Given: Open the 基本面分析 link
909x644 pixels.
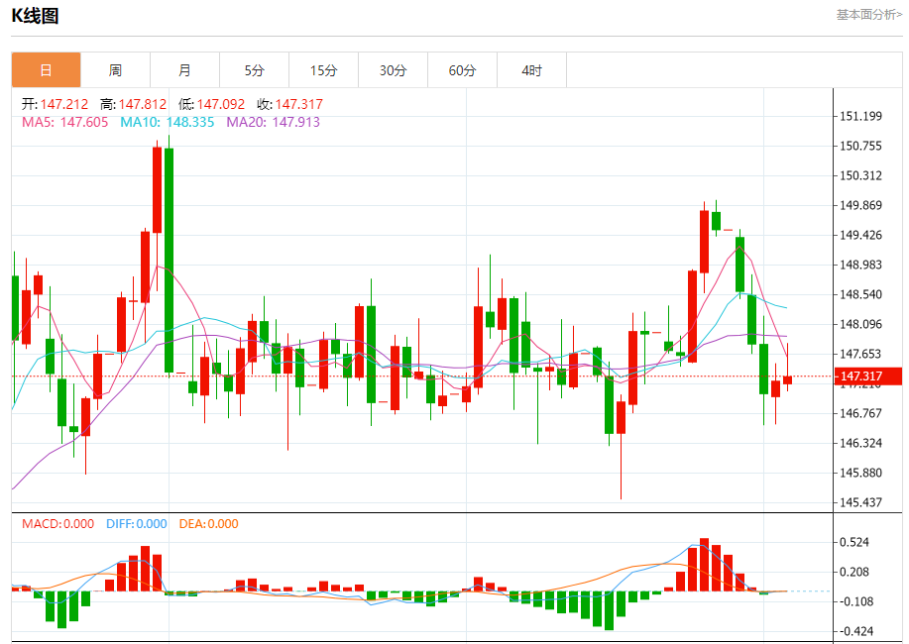Looking at the screenshot, I should [x=869, y=15].
